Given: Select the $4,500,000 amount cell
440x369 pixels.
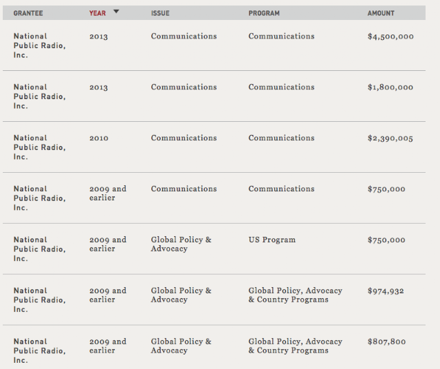Looking at the screenshot, I should click(390, 36).
